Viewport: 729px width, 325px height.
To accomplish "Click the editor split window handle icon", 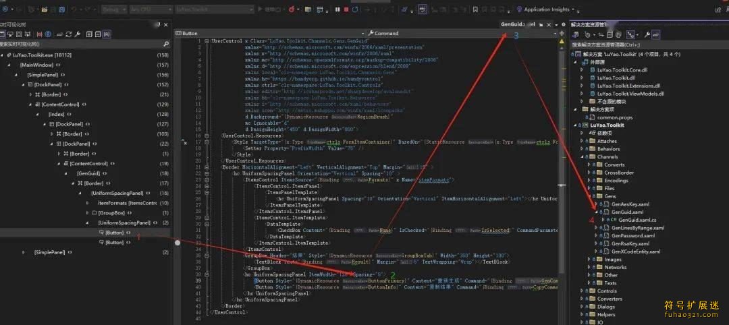I will [x=562, y=34].
